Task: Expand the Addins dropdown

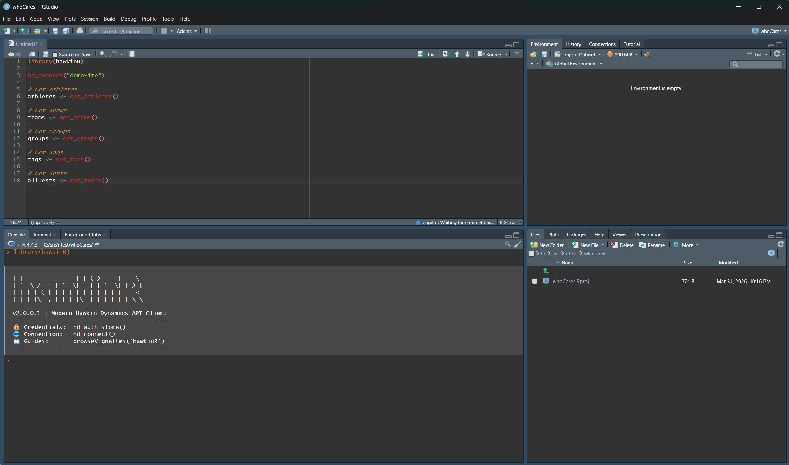Action: pyautogui.click(x=186, y=31)
